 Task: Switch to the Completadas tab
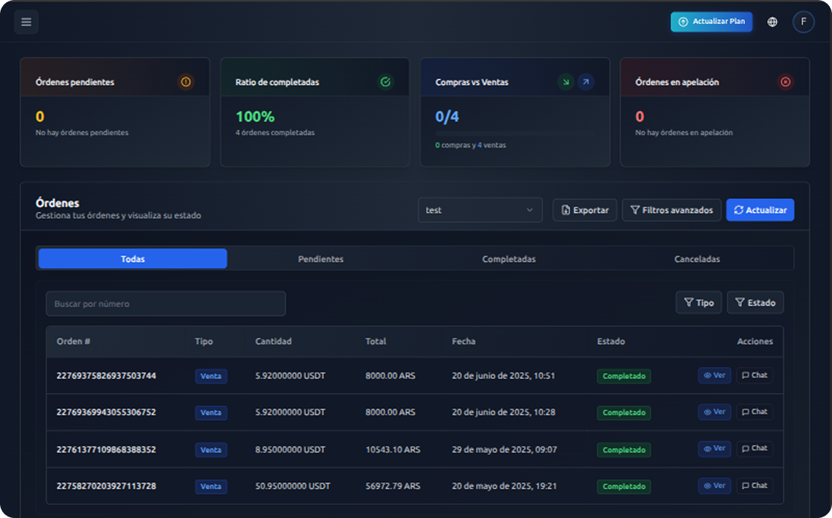click(x=509, y=259)
